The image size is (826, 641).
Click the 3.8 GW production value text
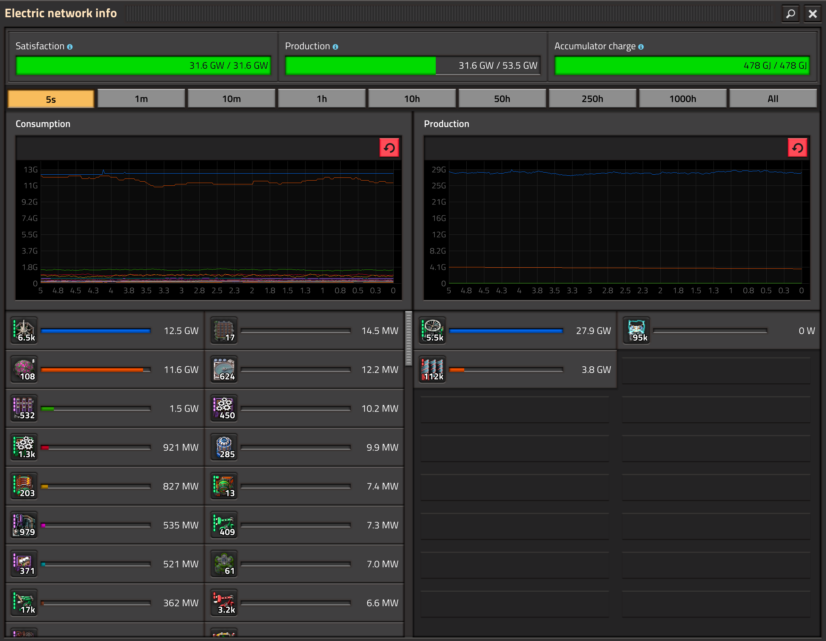[x=596, y=370]
